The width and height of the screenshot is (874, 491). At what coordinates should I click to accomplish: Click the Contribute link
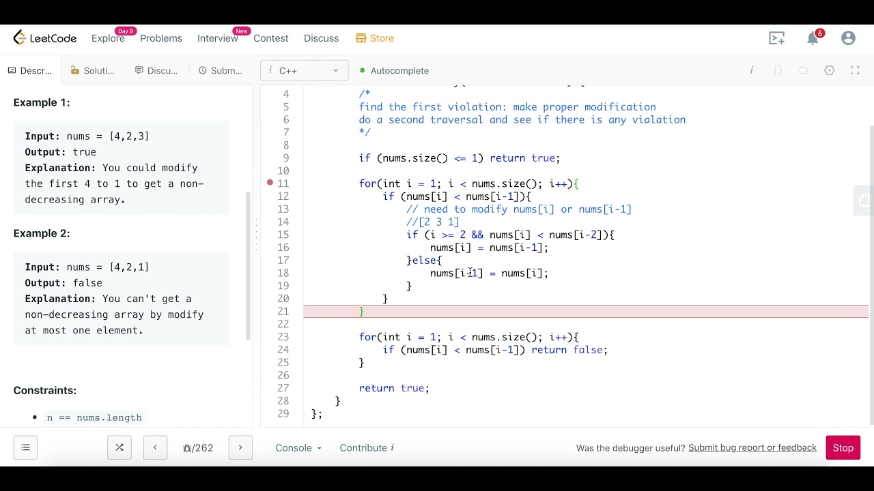tap(367, 447)
